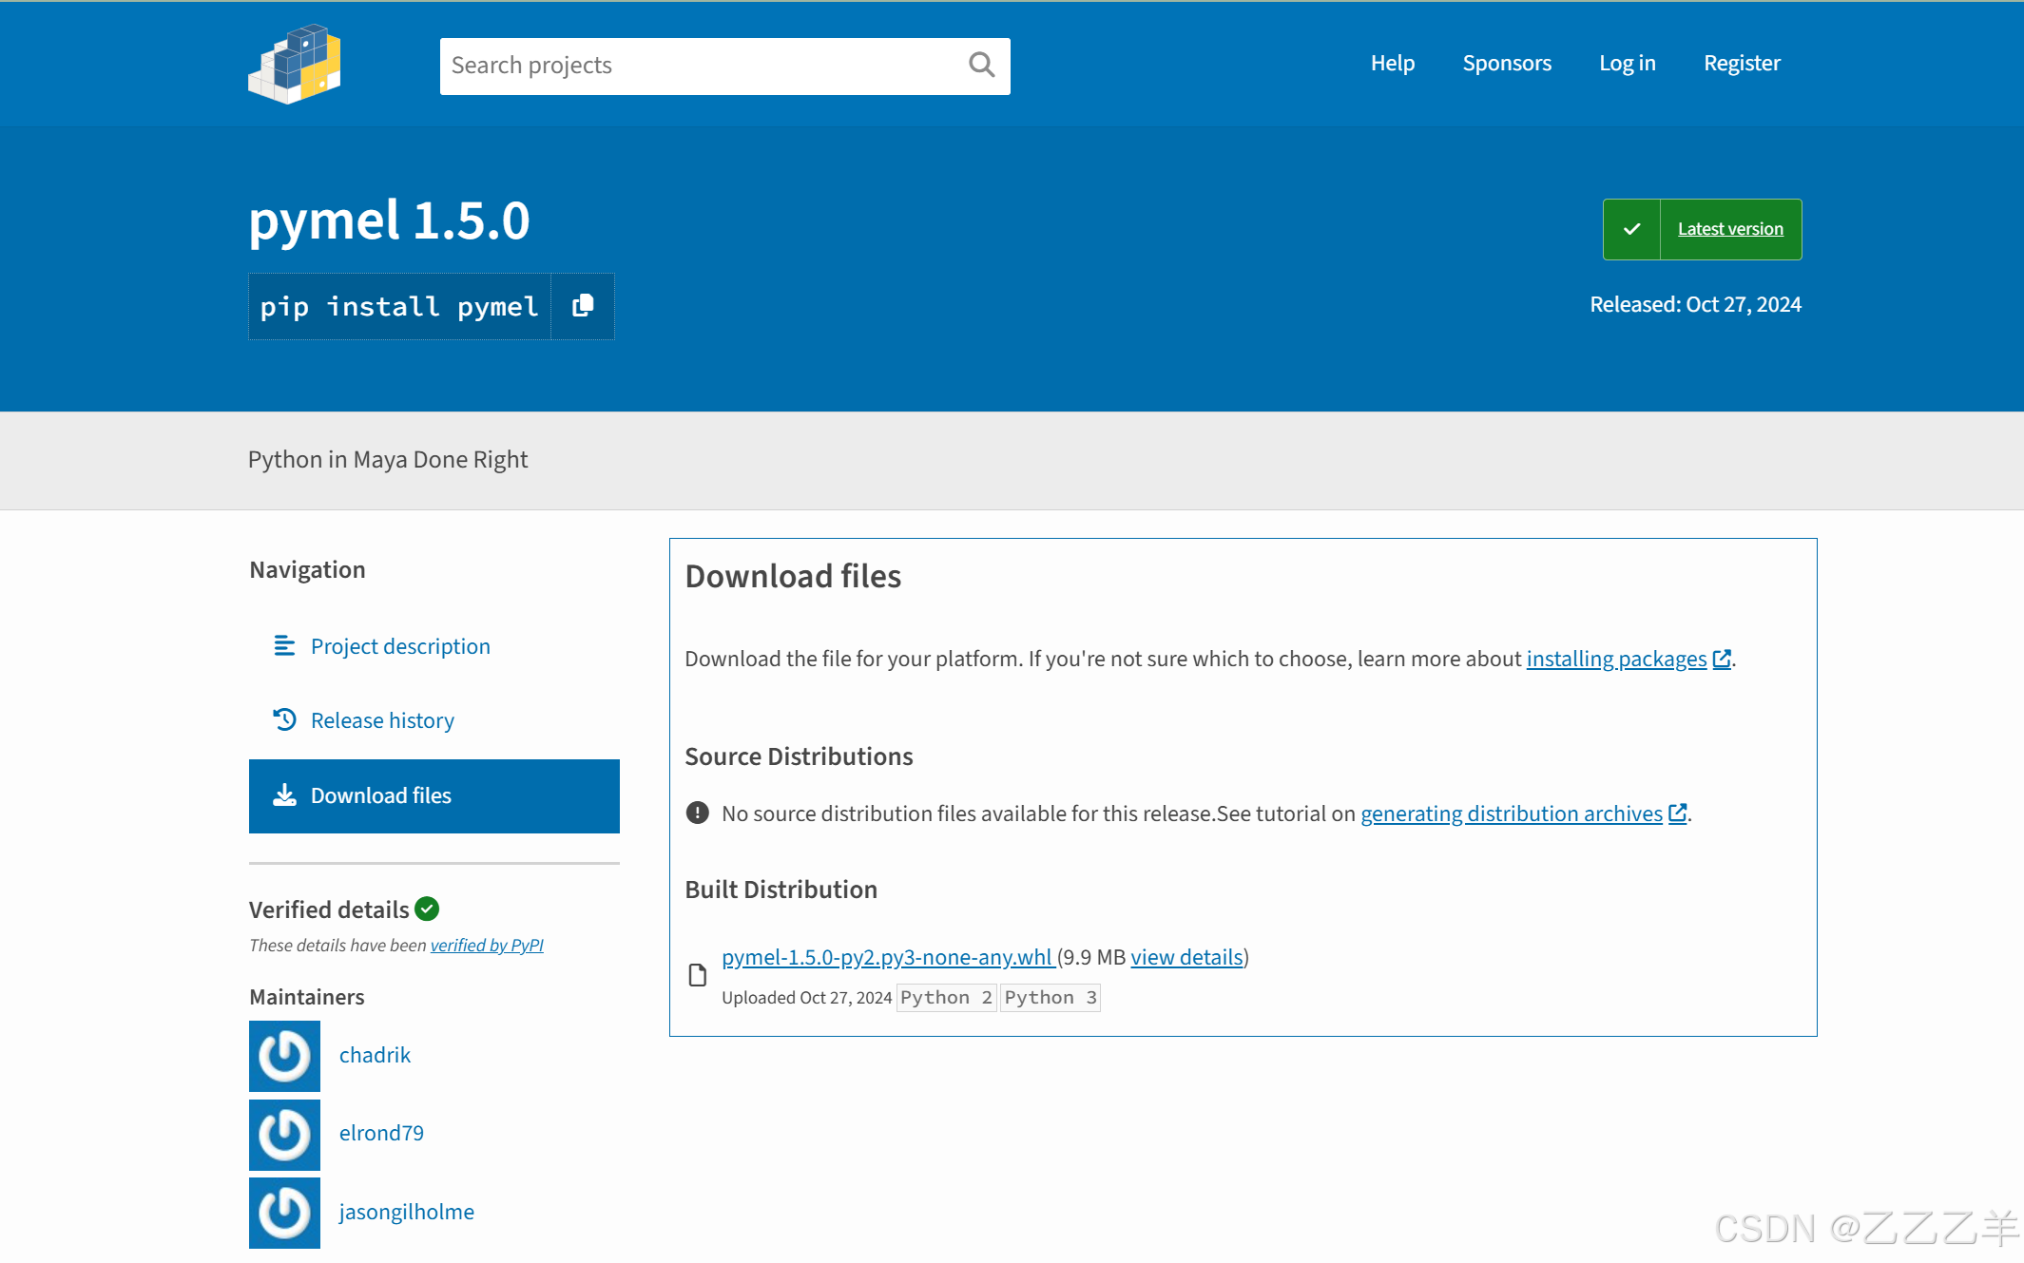This screenshot has height=1263, width=2024.
Task: Open Project description navigation tab
Action: [399, 646]
